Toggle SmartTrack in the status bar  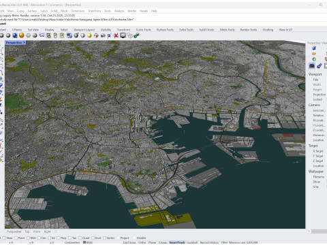[x=177, y=242]
